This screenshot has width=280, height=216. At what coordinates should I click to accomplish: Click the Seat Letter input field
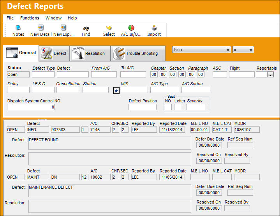178,107
